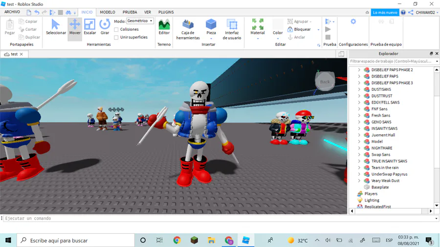The width and height of the screenshot is (440, 247).
Task: Choose the Escalar tool
Action: tap(90, 27)
